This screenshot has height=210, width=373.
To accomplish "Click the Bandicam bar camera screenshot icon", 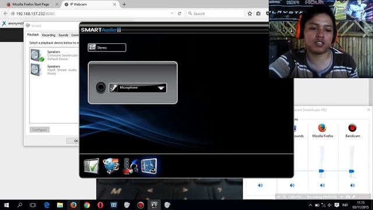I will click(x=347, y=197).
